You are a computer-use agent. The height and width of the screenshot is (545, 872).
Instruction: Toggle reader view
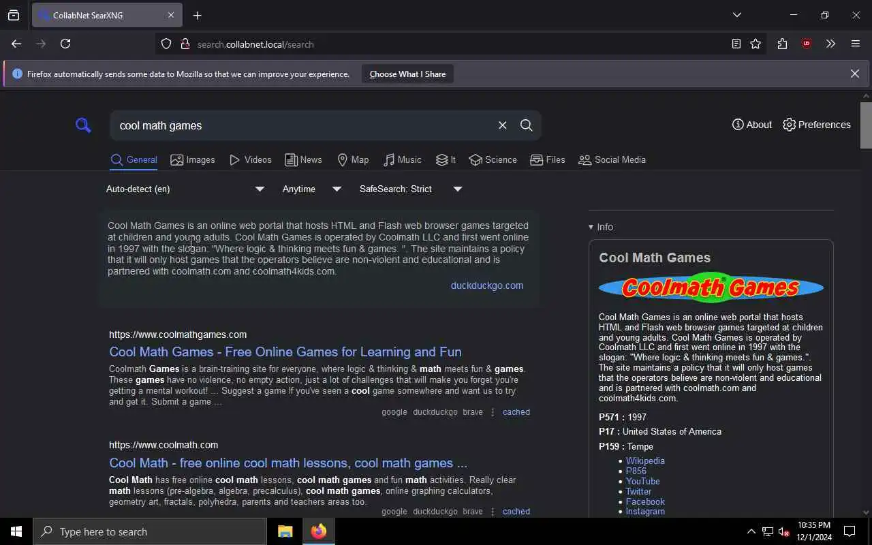[736, 44]
